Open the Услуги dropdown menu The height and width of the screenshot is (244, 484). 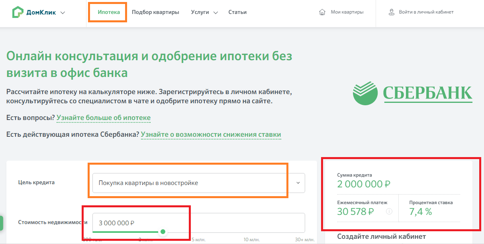(x=204, y=12)
